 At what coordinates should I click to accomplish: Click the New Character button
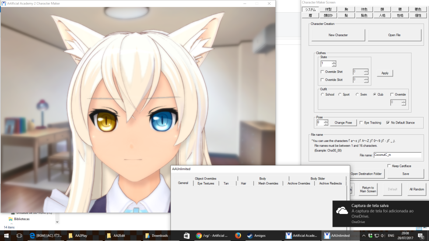(338, 35)
